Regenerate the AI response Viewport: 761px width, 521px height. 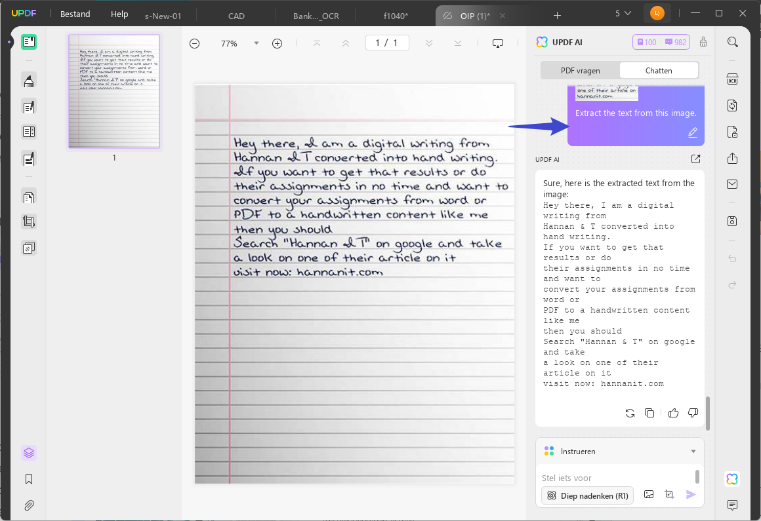click(x=630, y=413)
